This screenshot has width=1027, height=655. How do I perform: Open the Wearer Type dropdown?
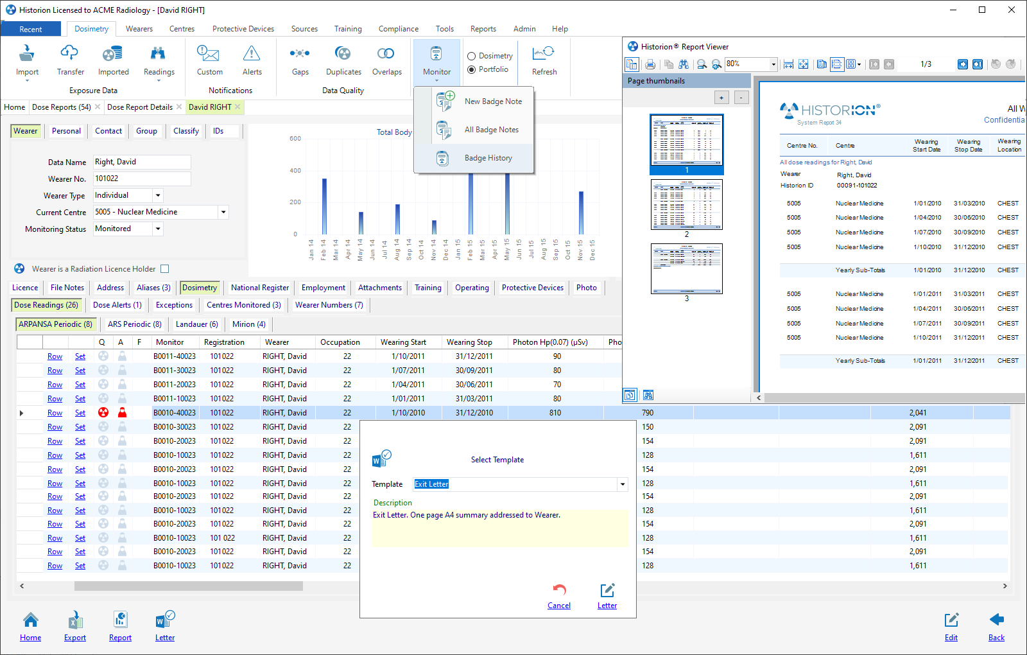(158, 195)
